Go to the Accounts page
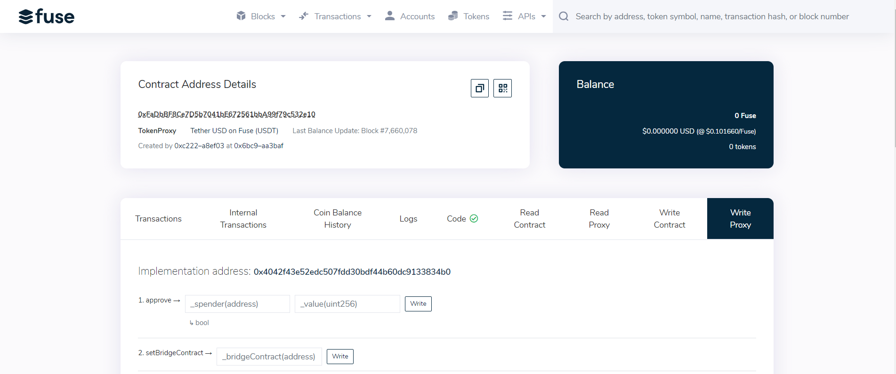Screen dimensions: 896x374 click(410, 16)
